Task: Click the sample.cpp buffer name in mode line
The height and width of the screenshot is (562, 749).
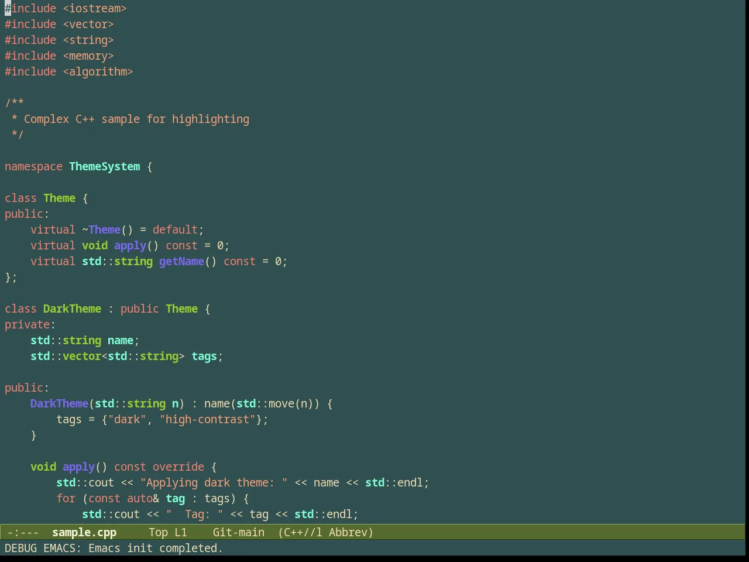Action: pos(84,532)
